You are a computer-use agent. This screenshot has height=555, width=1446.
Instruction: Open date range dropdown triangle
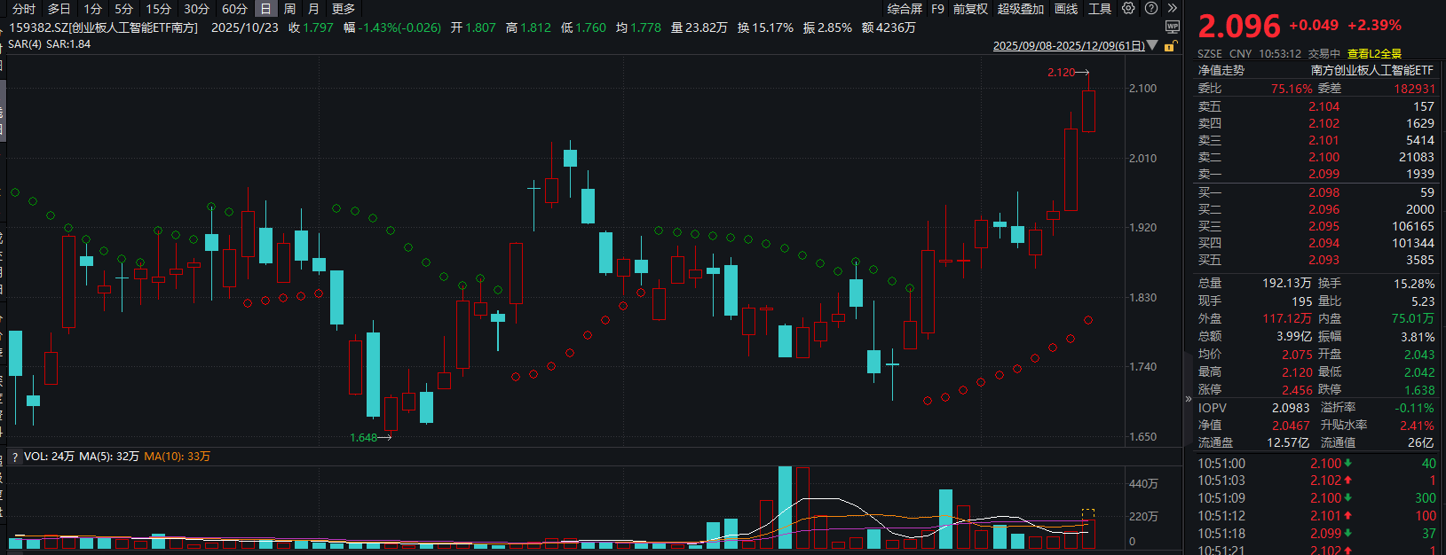click(x=1152, y=45)
